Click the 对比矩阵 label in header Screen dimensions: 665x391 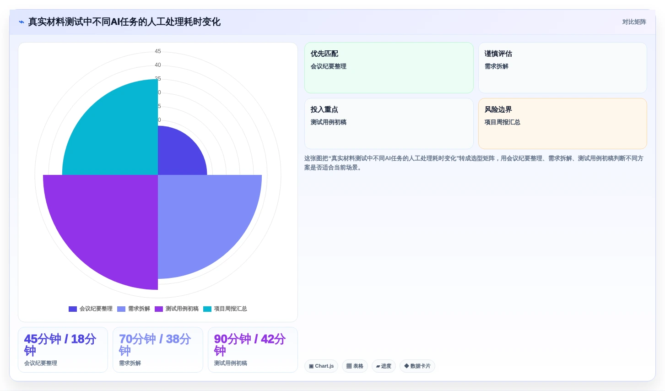tap(634, 22)
